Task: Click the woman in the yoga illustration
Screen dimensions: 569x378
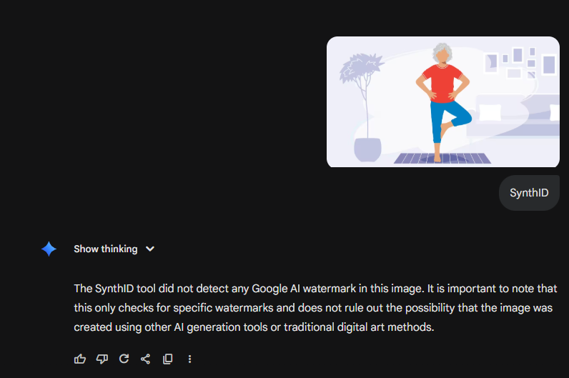Action: coord(445,100)
